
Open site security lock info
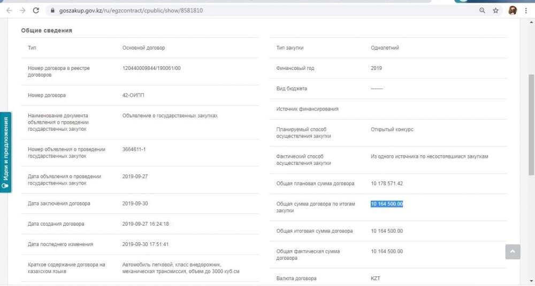52,10
